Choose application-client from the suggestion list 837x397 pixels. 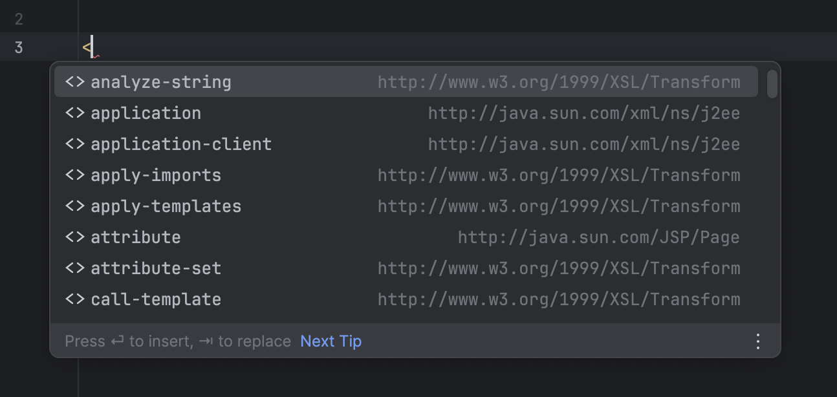coord(181,144)
